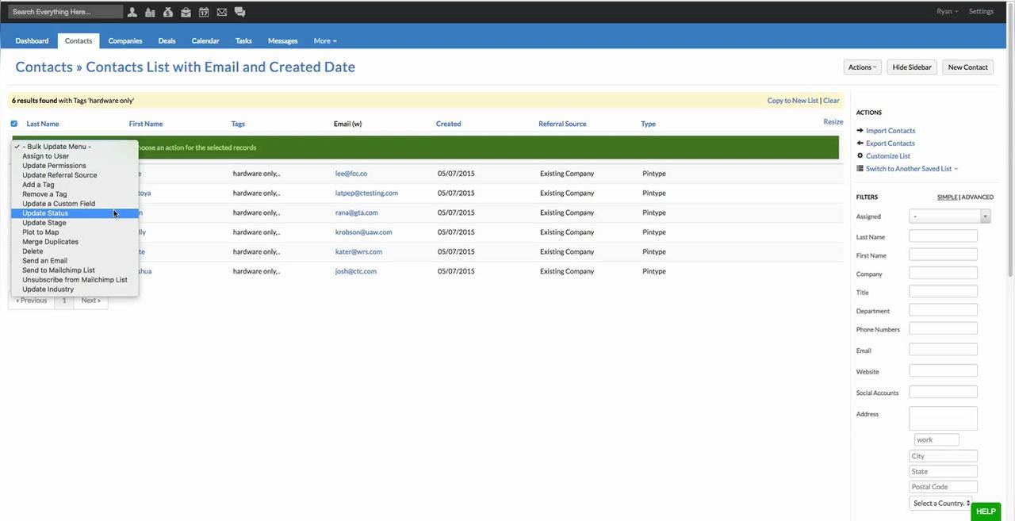The image size is (1015, 521).
Task: Open the Assigned filter dropdown
Action: pos(950,216)
